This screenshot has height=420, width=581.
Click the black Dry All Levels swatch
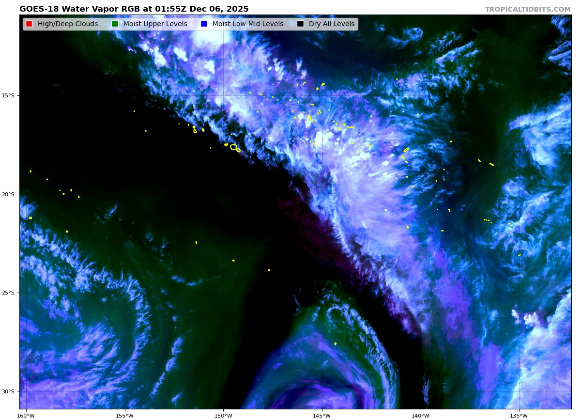pos(301,24)
